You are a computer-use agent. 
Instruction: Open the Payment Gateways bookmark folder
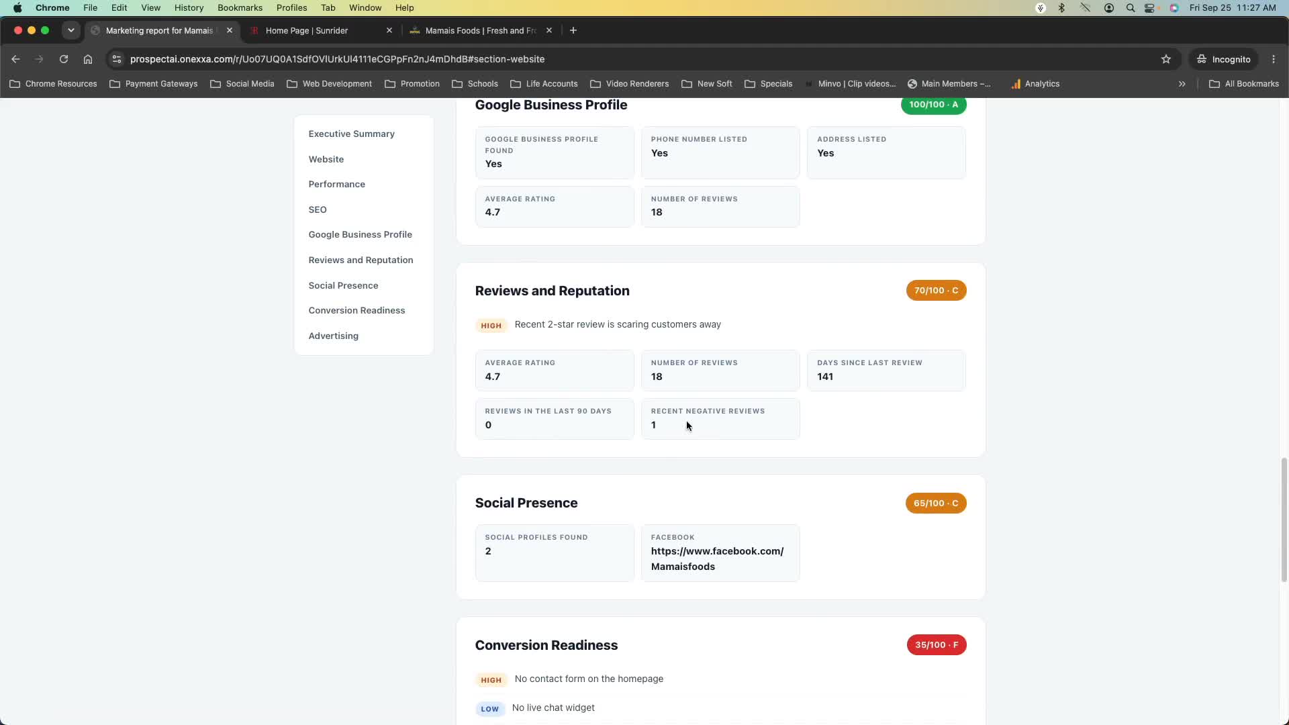coord(154,84)
